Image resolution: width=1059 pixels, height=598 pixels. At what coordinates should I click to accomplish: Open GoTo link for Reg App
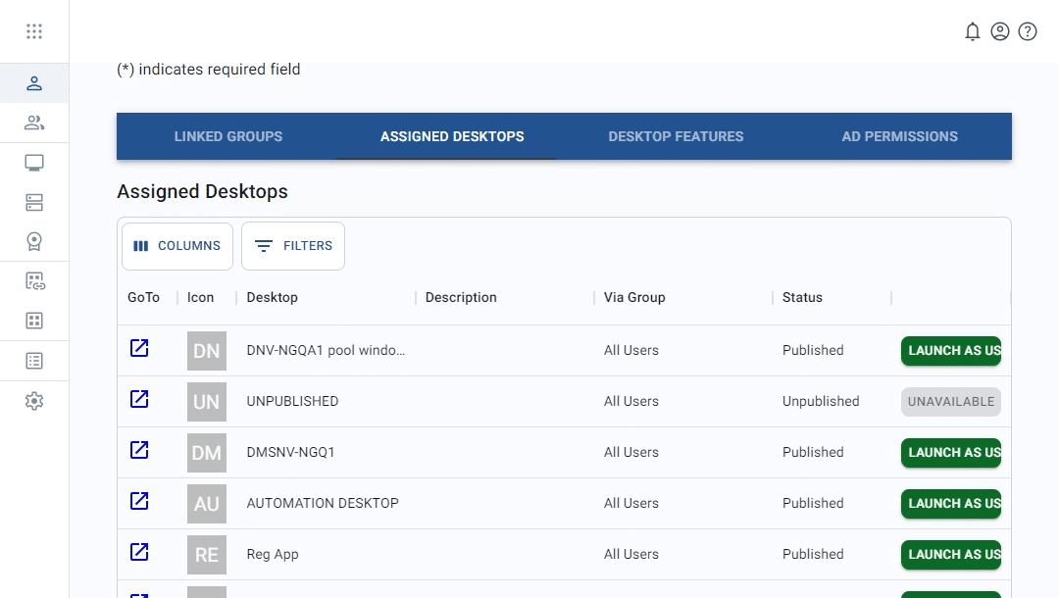point(139,552)
